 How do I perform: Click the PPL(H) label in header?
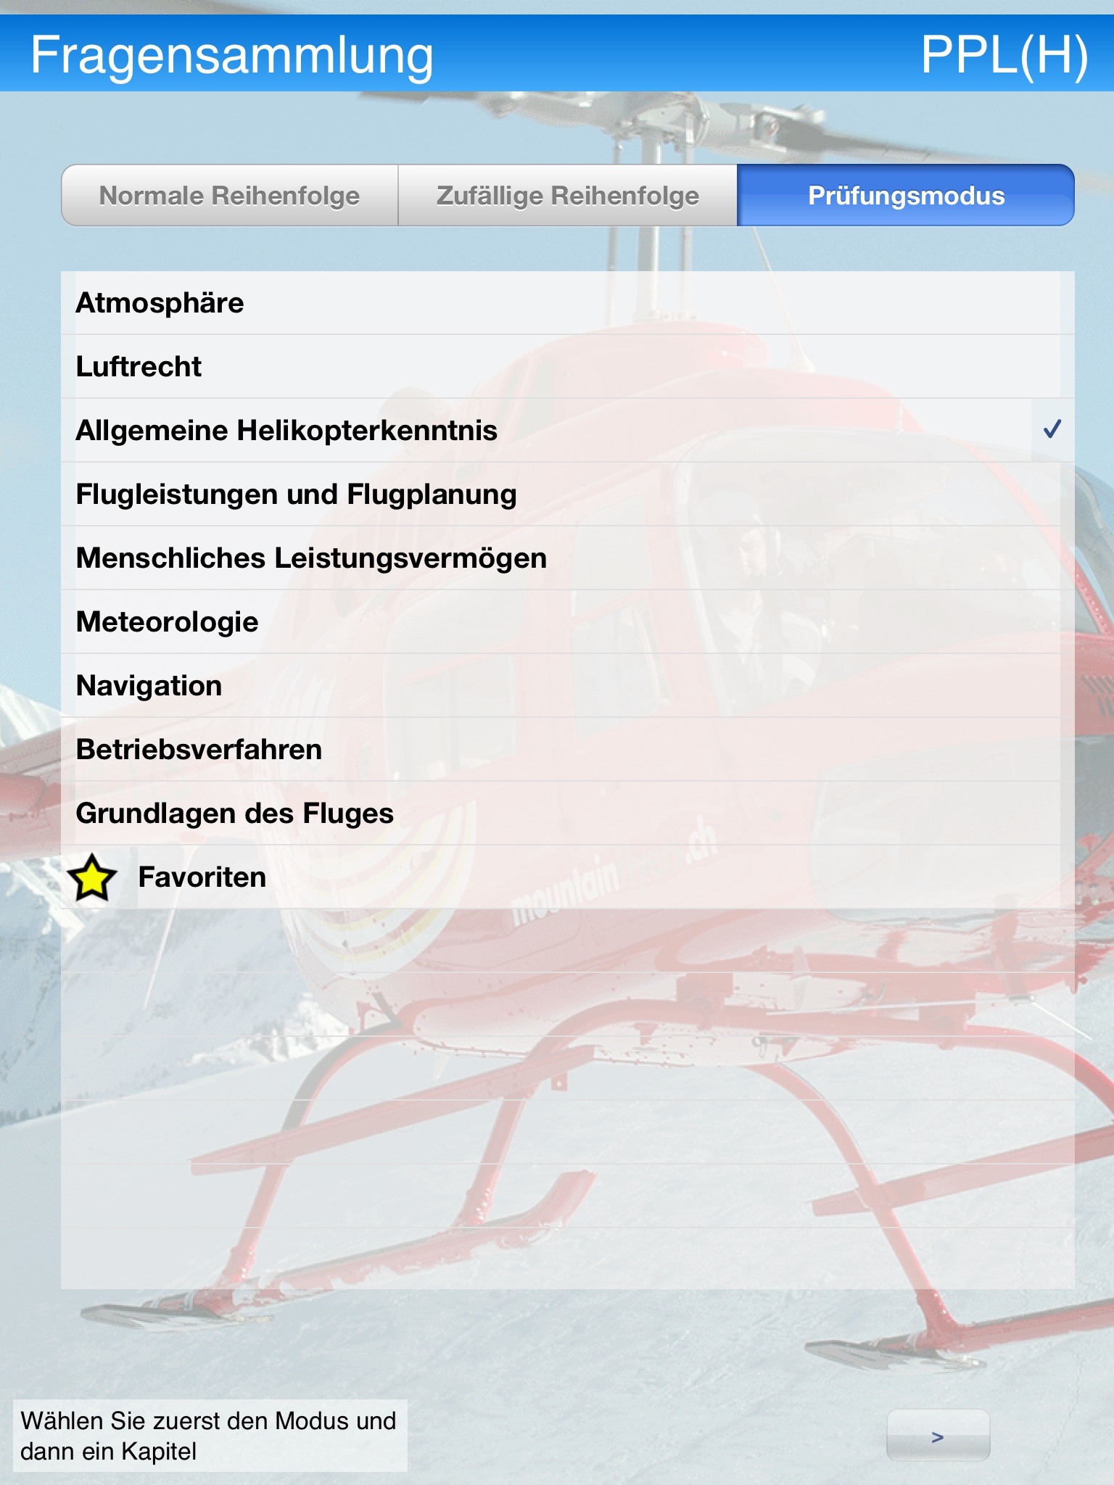coord(1004,55)
